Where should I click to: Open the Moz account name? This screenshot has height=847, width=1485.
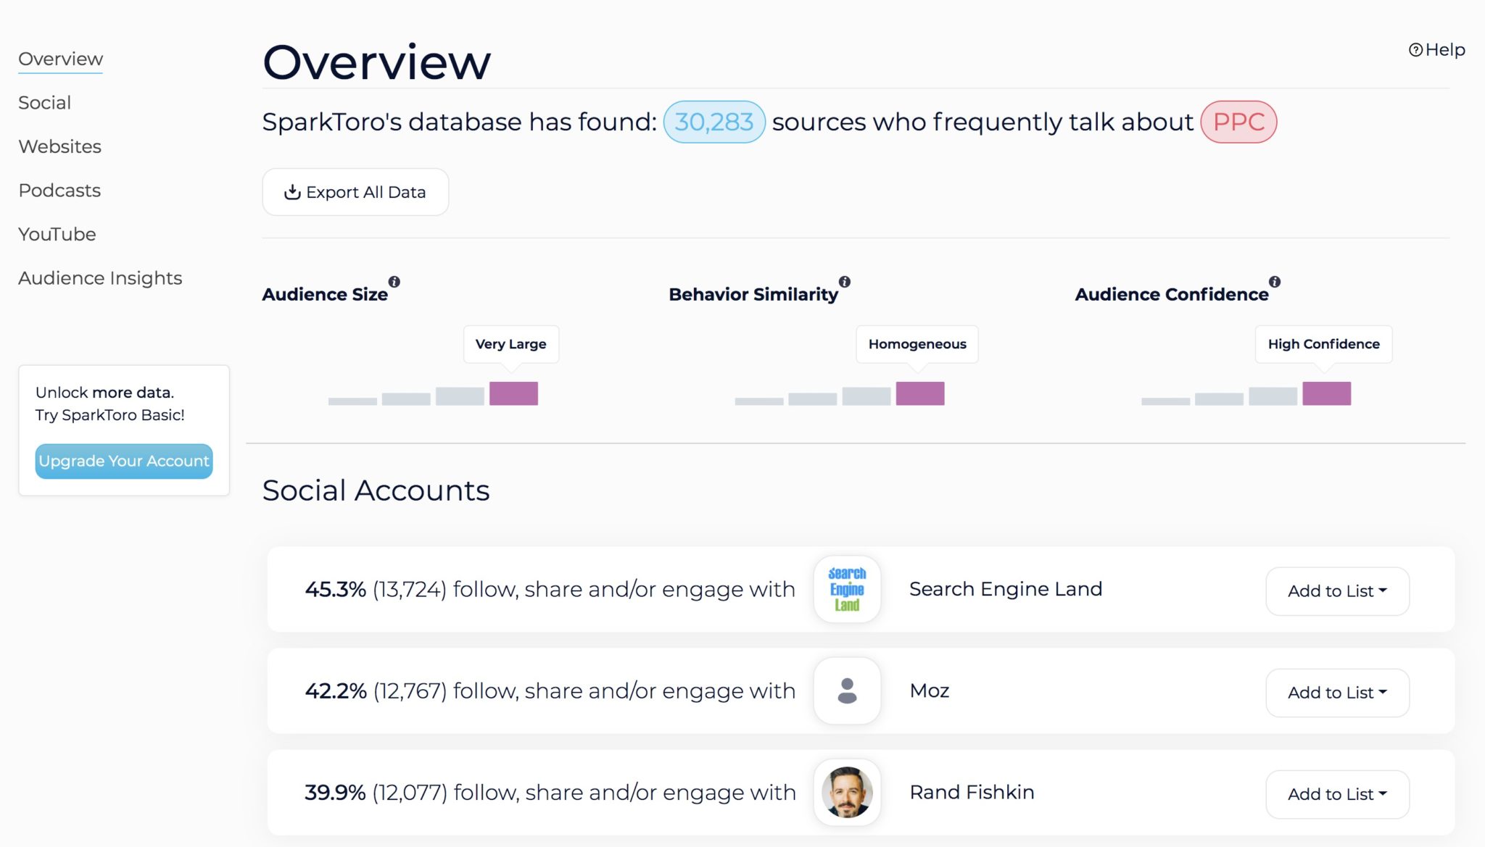click(x=930, y=690)
